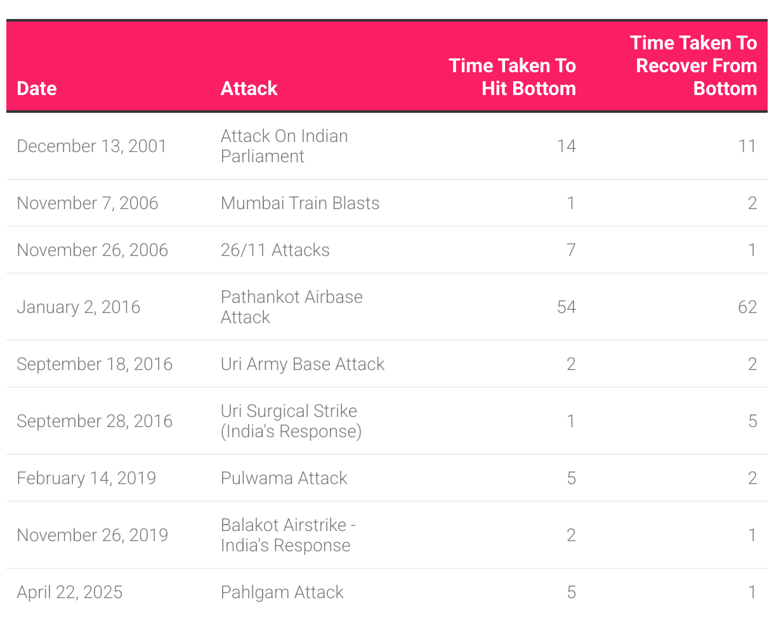The height and width of the screenshot is (621, 774).
Task: Select the value 54 in Pathankot row
Action: click(566, 307)
